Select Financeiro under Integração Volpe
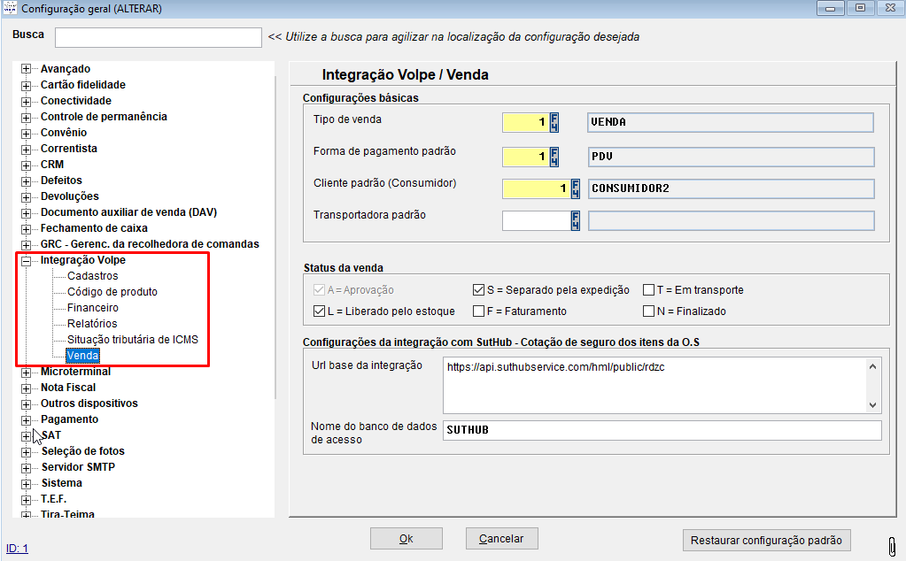The width and height of the screenshot is (906, 561). coord(93,308)
